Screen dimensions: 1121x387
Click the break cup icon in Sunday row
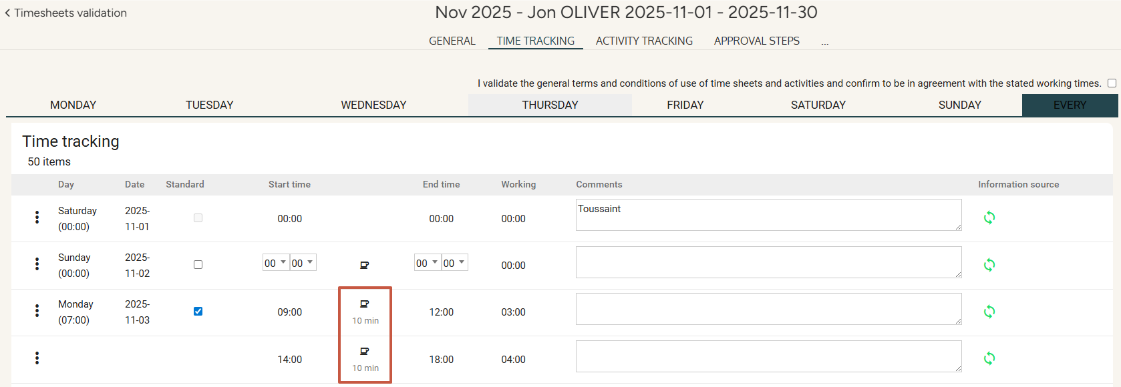point(365,265)
